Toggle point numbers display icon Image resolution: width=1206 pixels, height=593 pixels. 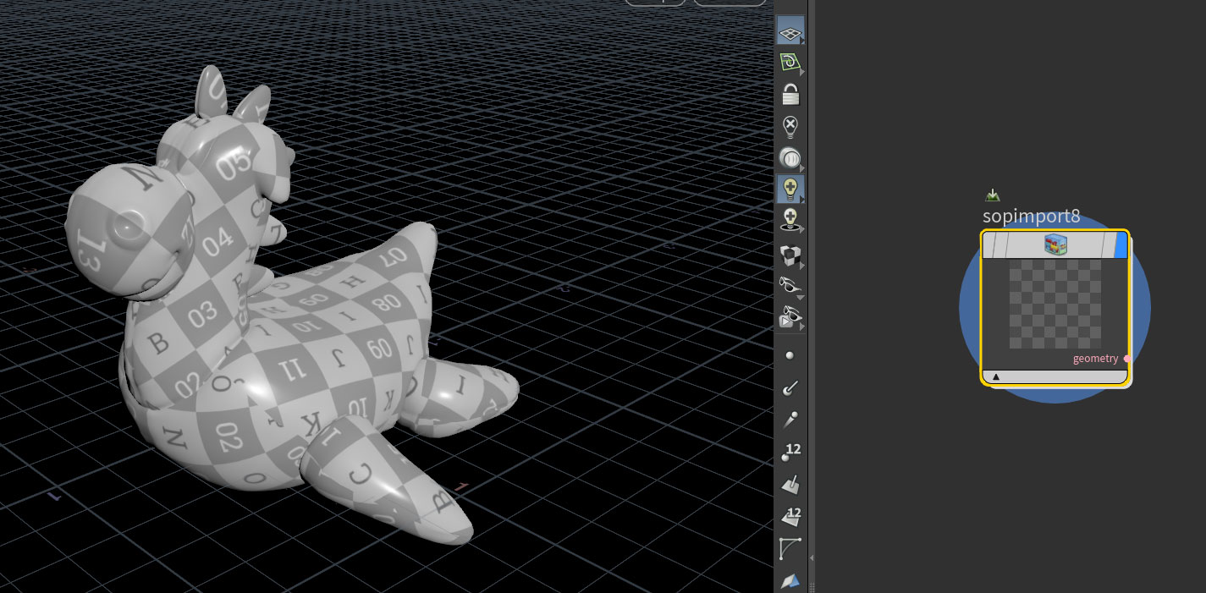790,453
